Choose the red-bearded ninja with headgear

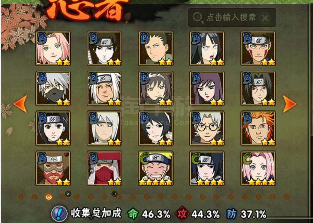point(53,168)
